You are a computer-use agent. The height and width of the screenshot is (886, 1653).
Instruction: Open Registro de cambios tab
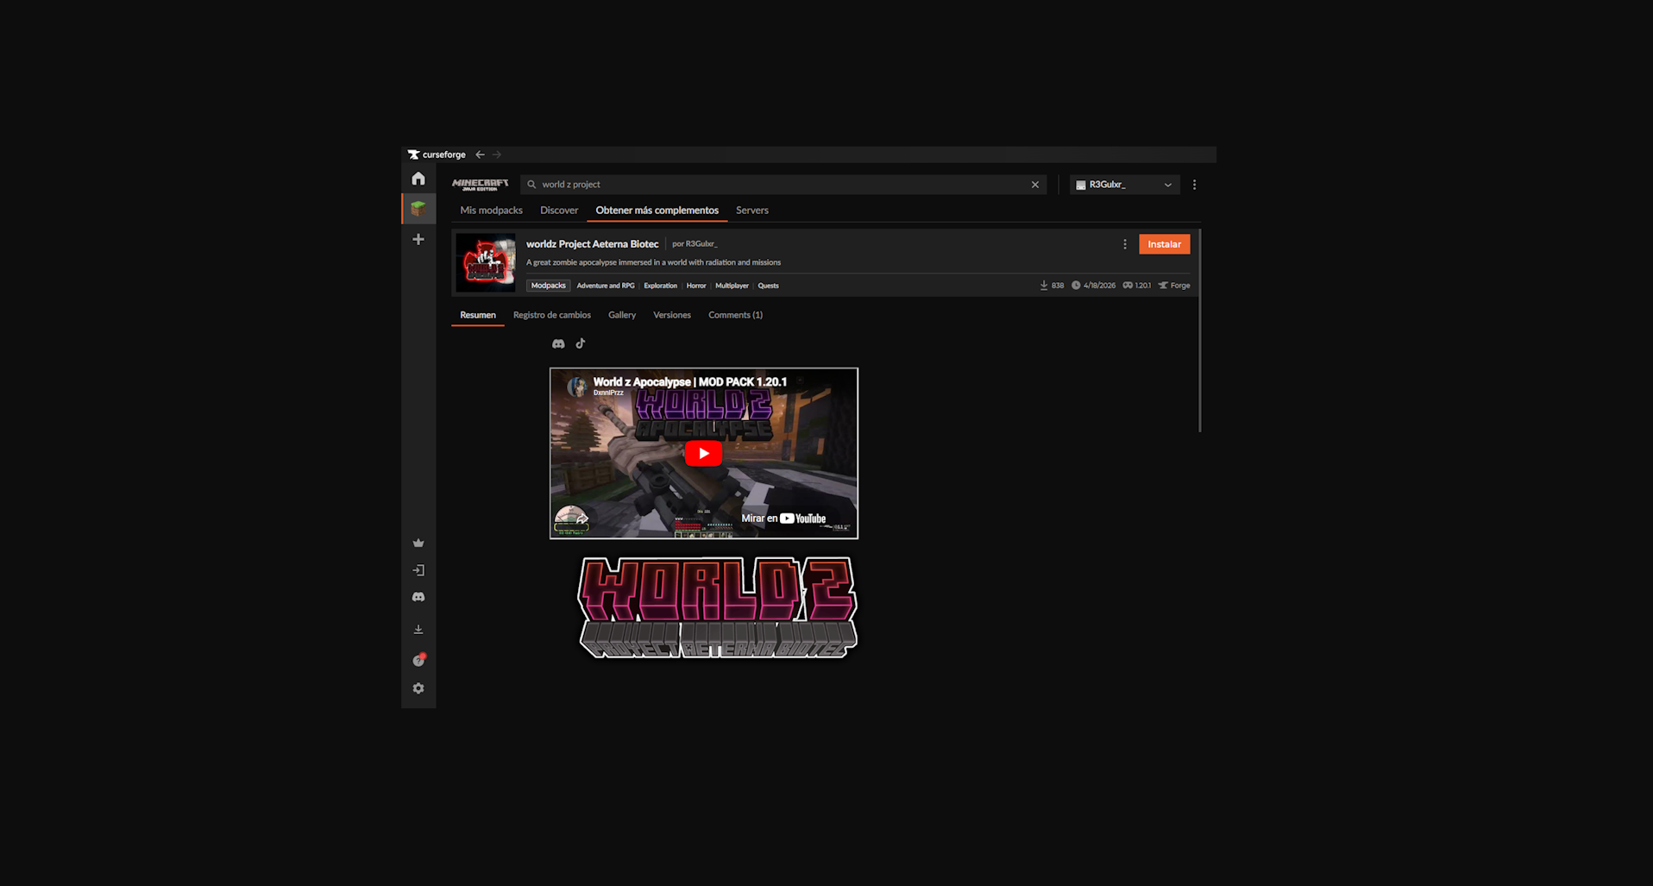(552, 315)
